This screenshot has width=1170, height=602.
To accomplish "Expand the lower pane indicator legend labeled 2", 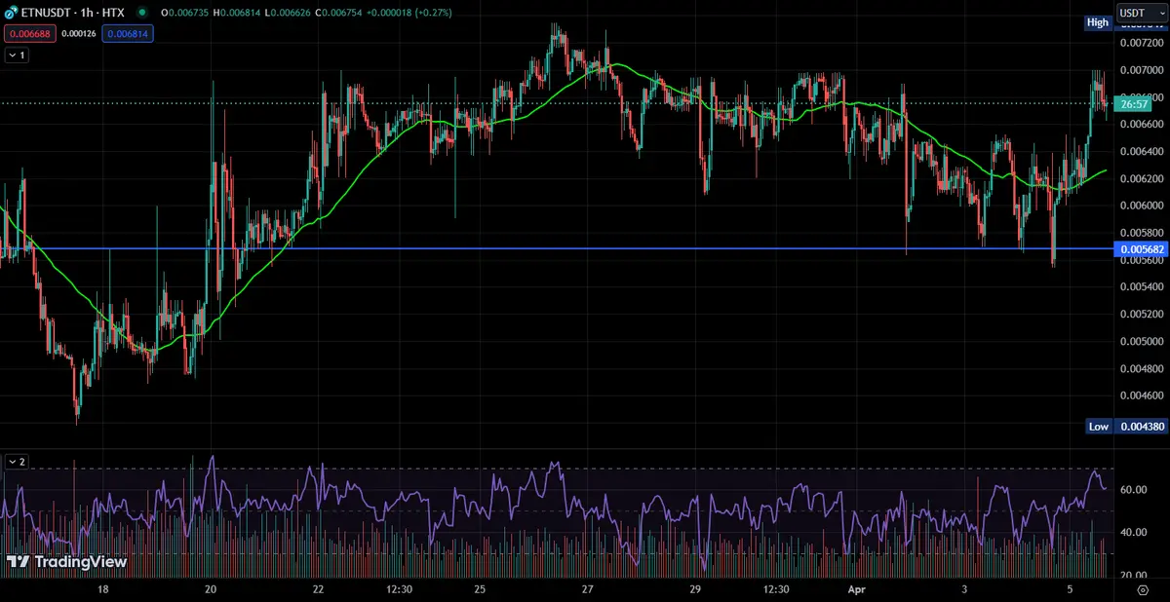I will (17, 462).
